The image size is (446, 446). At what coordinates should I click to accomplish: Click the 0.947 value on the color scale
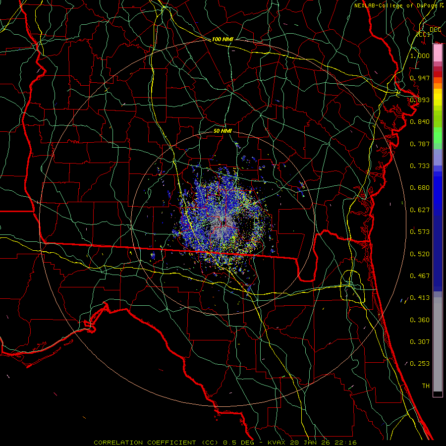coord(420,78)
